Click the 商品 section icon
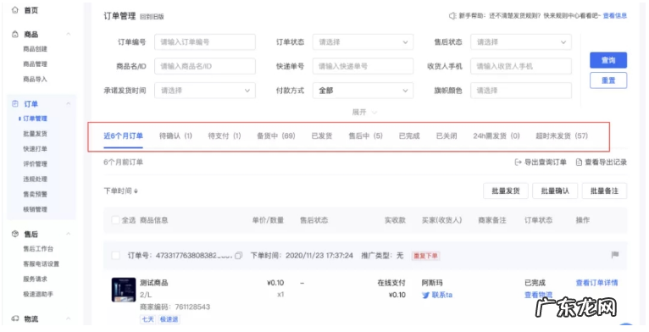 15,34
